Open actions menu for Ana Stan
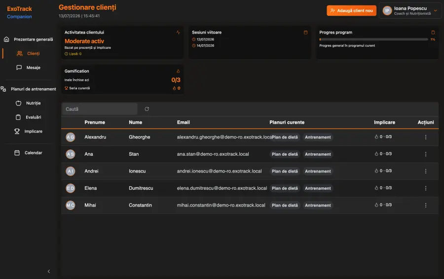The image size is (444, 279). pos(426,154)
